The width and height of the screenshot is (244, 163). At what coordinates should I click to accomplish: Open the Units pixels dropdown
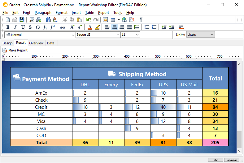pyautogui.click(x=212, y=35)
